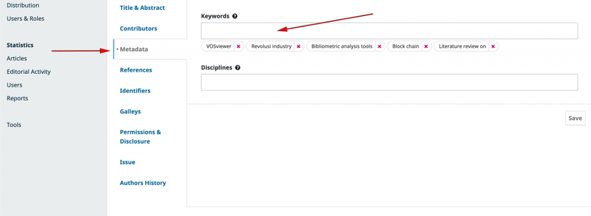Switch to the Title & Abstract tab
This screenshot has width=591, height=216.
pyautogui.click(x=143, y=7)
